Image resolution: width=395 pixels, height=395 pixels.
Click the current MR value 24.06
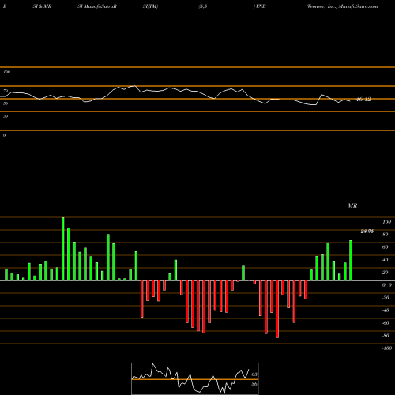(367, 231)
